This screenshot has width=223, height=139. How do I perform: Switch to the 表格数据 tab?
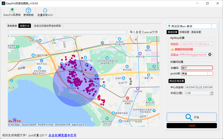12,26
